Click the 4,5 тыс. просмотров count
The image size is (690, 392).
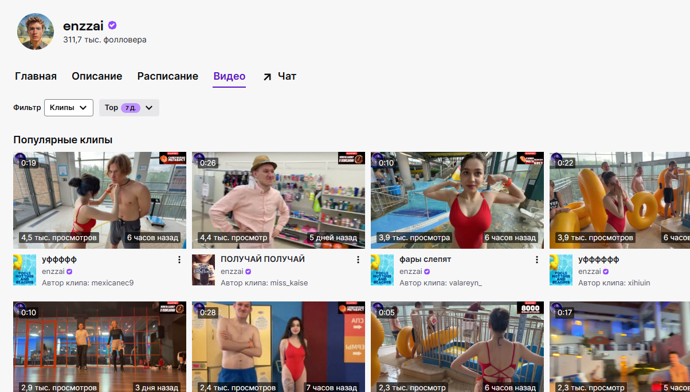tap(59, 238)
